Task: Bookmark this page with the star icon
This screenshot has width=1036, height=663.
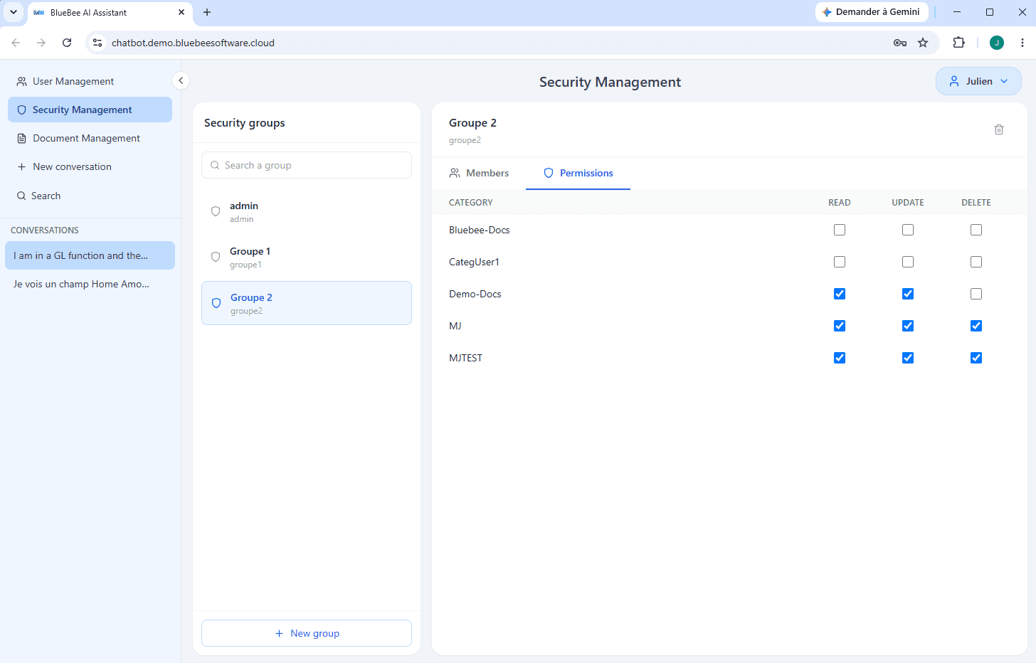Action: pos(923,43)
